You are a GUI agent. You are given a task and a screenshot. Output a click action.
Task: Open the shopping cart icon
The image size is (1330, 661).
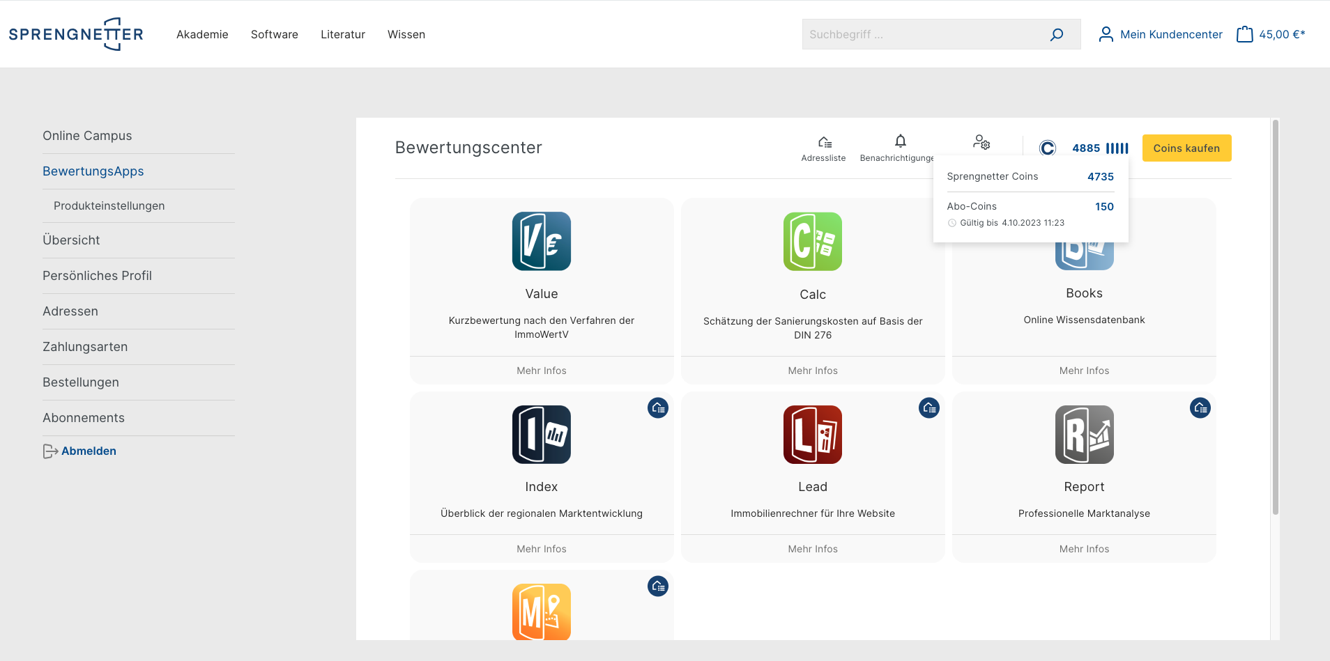pos(1244,34)
